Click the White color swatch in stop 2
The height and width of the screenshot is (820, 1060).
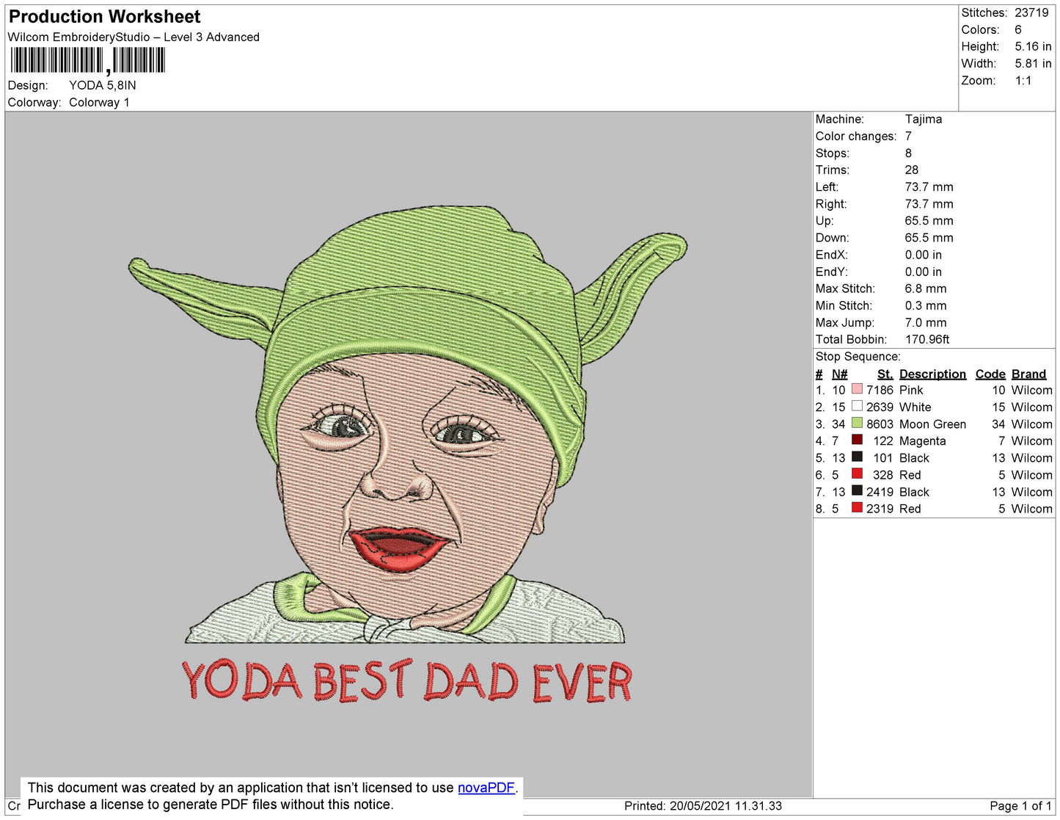tap(857, 406)
